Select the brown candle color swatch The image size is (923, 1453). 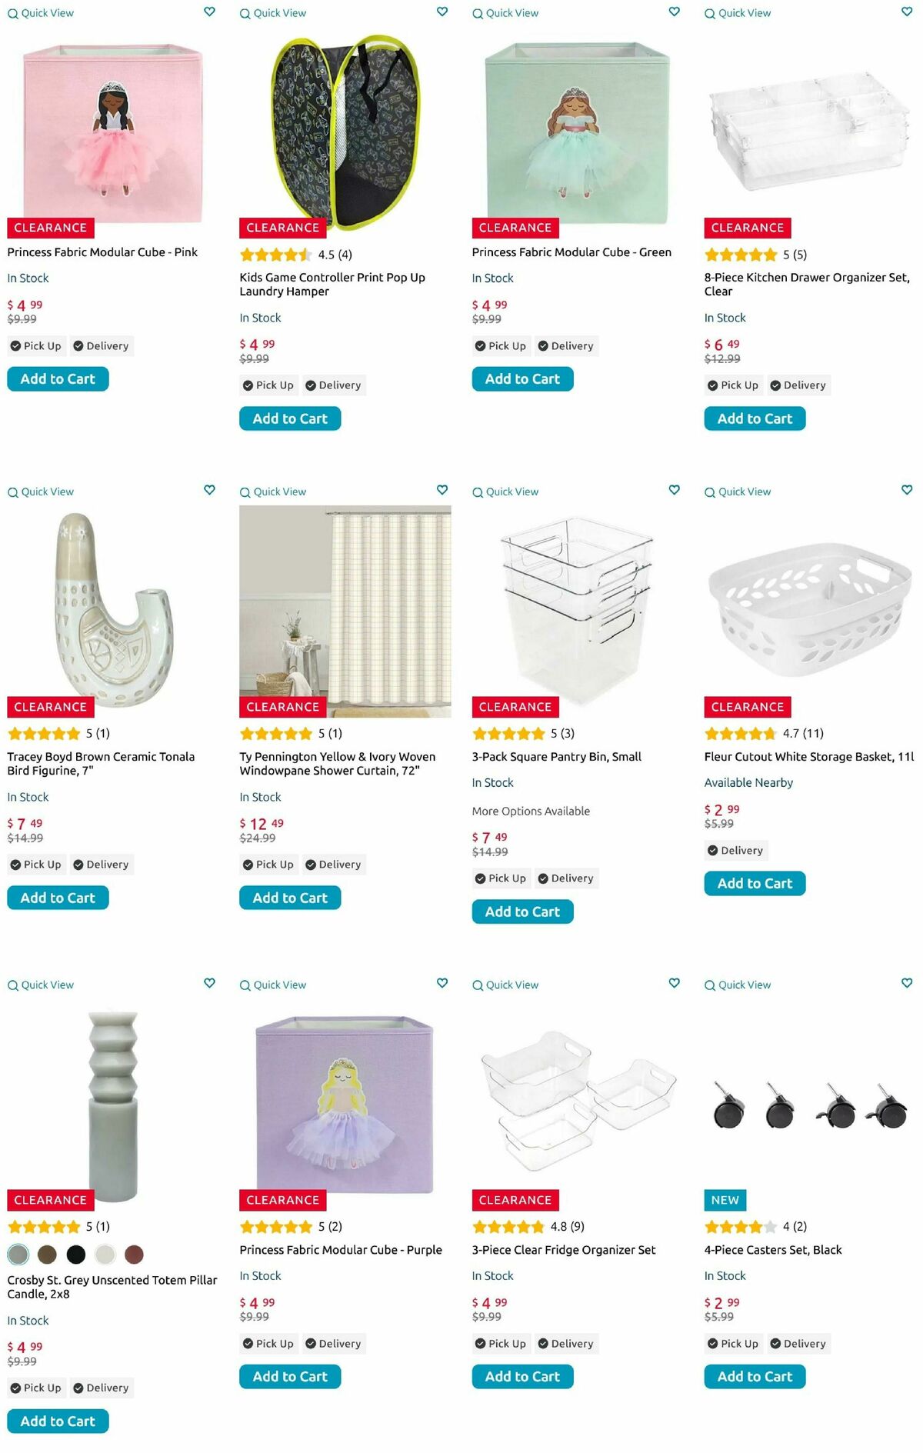pos(47,1255)
